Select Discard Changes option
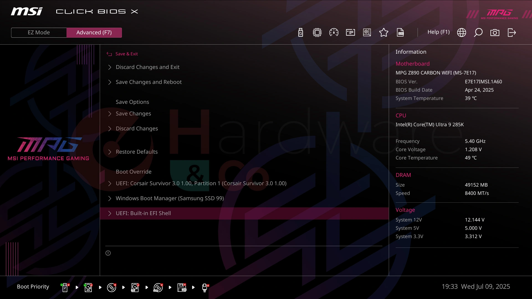Screen dimensions: 532x299 point(244,128)
